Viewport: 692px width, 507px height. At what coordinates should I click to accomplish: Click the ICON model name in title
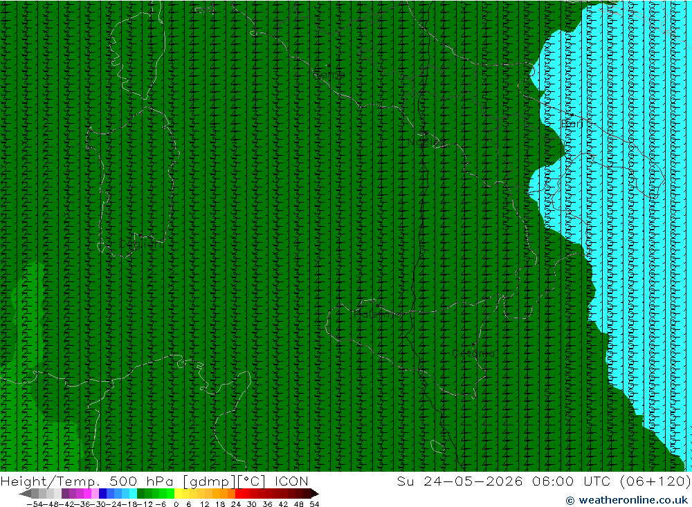291,481
